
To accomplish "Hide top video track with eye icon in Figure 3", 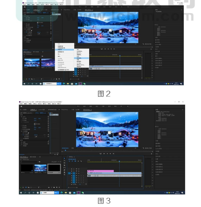I will click(x=79, y=169).
